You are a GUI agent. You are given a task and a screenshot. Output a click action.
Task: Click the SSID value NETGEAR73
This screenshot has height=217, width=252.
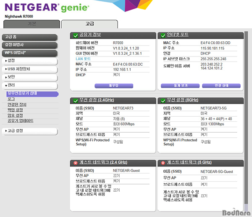[123, 108]
